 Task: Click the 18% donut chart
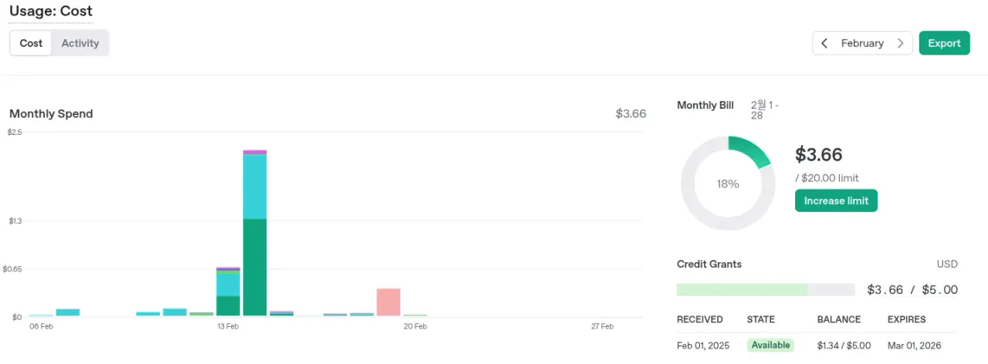click(x=727, y=184)
